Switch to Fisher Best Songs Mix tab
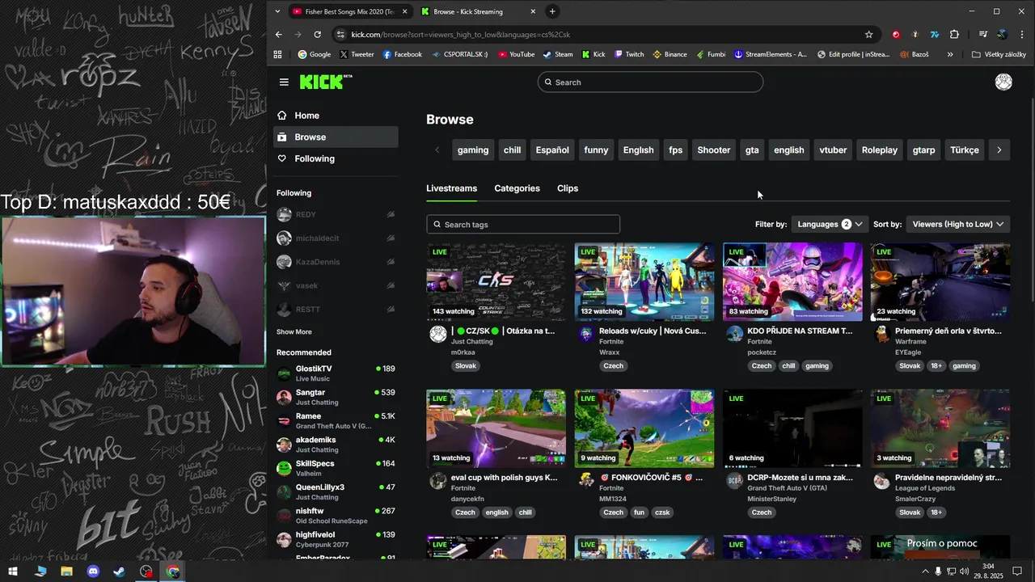Image resolution: width=1035 pixels, height=582 pixels. pos(349,11)
